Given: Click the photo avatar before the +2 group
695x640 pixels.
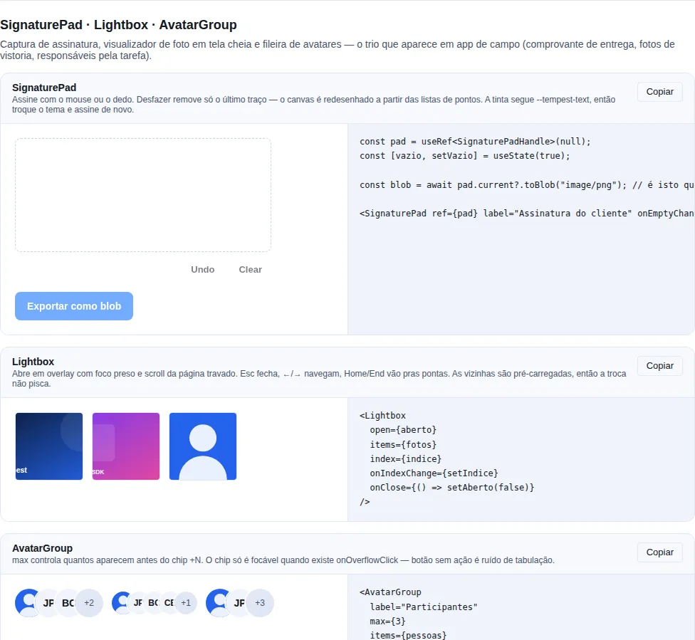Looking at the screenshot, I should (x=26, y=603).
